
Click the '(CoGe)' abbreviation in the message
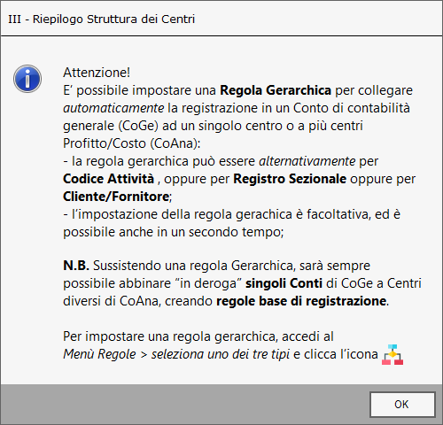coord(138,126)
